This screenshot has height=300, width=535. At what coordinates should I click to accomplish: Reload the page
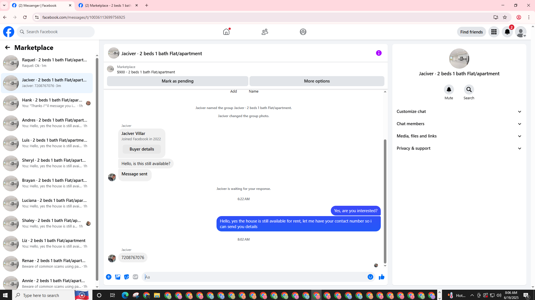click(x=25, y=17)
